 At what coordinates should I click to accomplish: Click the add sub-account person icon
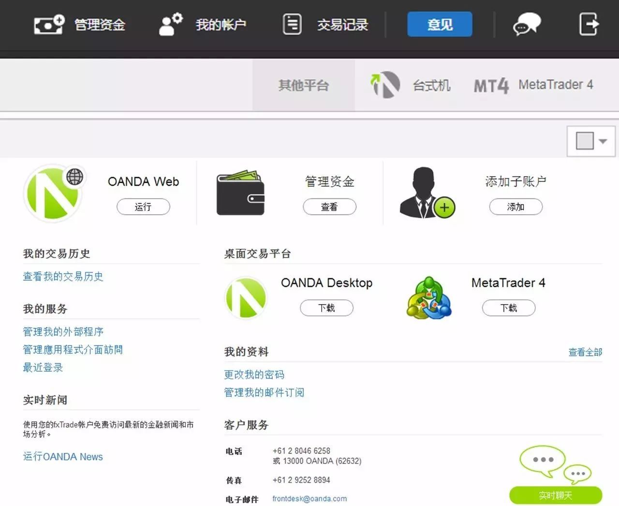pyautogui.click(x=427, y=193)
